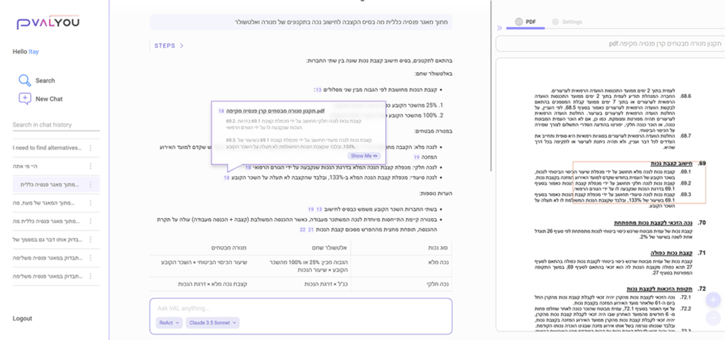The height and width of the screenshot is (340, 725).
Task: Log out using the Logout link
Action: coord(22,318)
